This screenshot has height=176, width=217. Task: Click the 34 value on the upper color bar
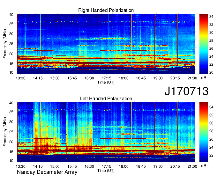211,17
